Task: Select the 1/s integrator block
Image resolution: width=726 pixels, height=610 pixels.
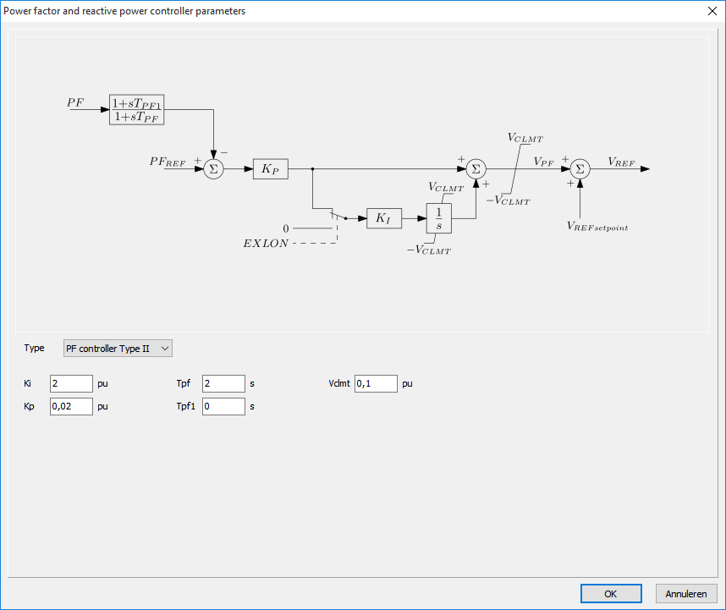Action: 439,218
